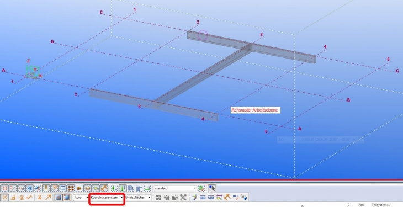
Task: Open the 'Koordinatensystem' plane dropdown
Action: 107,197
